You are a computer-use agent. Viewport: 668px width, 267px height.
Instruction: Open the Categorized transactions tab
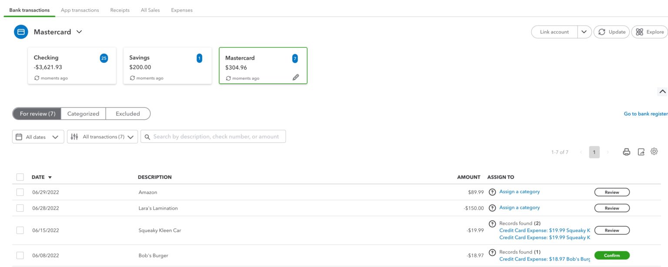point(83,113)
